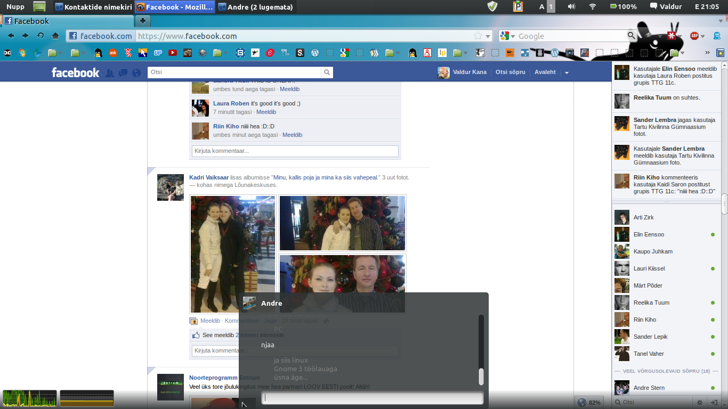Click the Firefox home button
The width and height of the screenshot is (728, 409).
click(x=55, y=36)
